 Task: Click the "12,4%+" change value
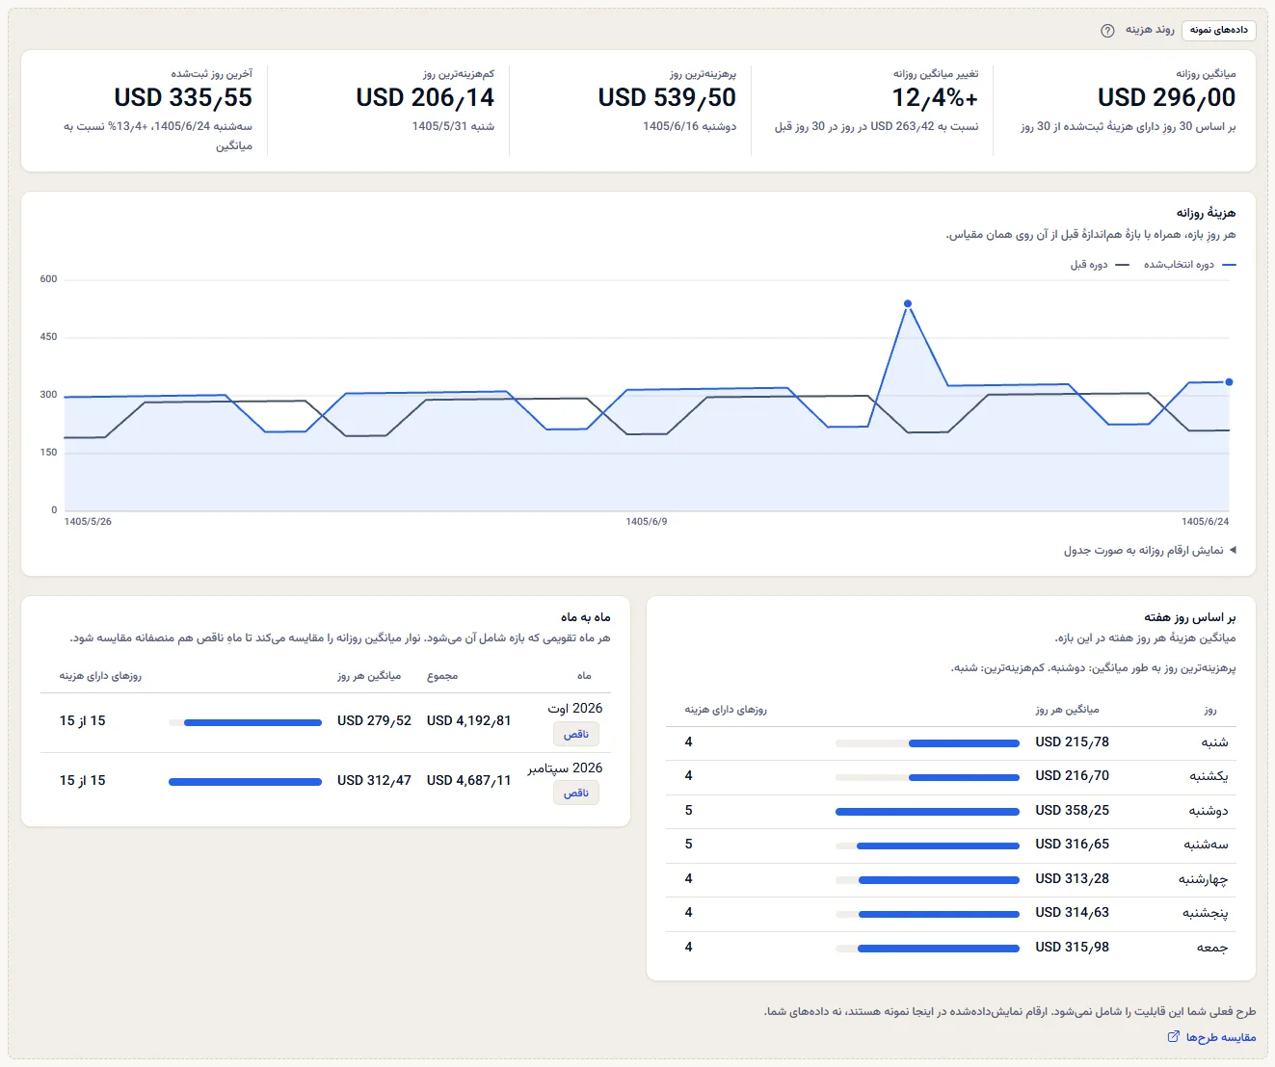pyautogui.click(x=935, y=97)
